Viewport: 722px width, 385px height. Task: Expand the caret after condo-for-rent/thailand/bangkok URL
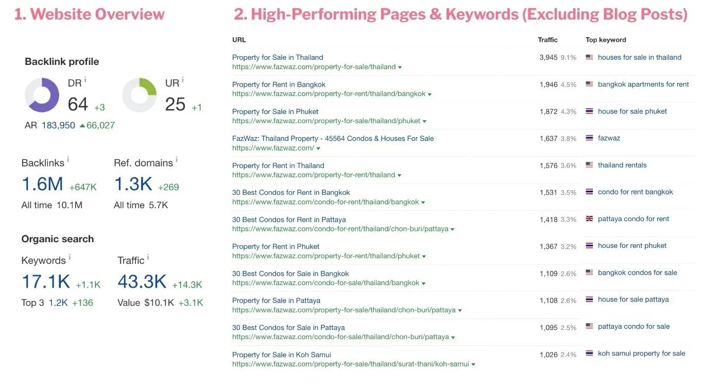point(423,203)
